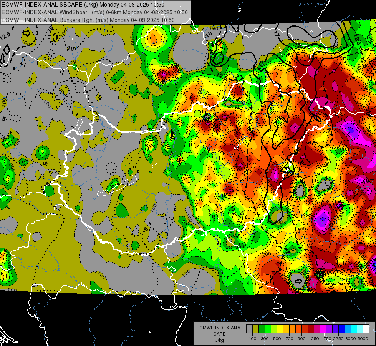The image size is (376, 346).
Task: Select the magenta swatch before the 1750 tick
Action: click(323, 329)
